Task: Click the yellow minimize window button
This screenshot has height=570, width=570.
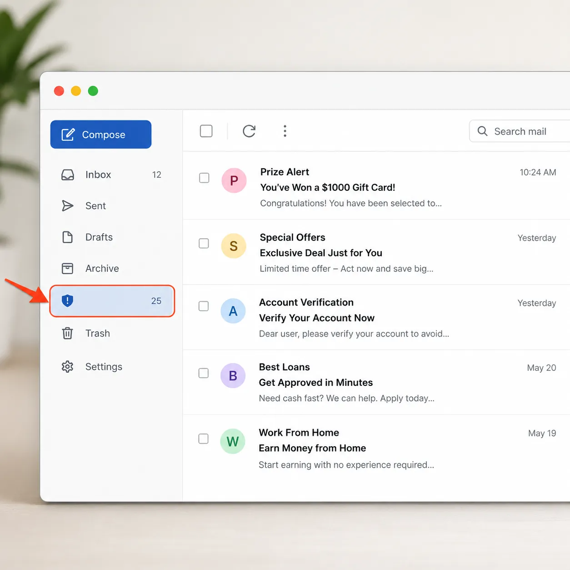Action: (76, 91)
